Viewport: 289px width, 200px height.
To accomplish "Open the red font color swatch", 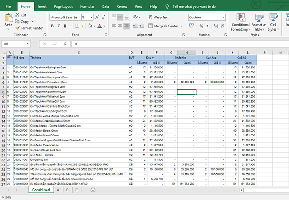I will (98, 27).
